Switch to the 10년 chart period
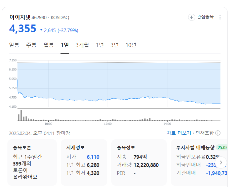 coord(131,45)
